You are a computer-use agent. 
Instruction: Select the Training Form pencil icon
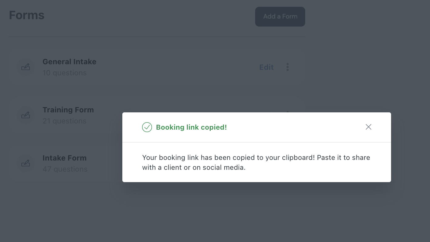[26, 115]
